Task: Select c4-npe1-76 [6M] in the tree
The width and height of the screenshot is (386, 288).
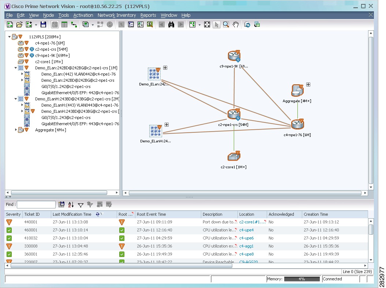Action: pos(50,43)
